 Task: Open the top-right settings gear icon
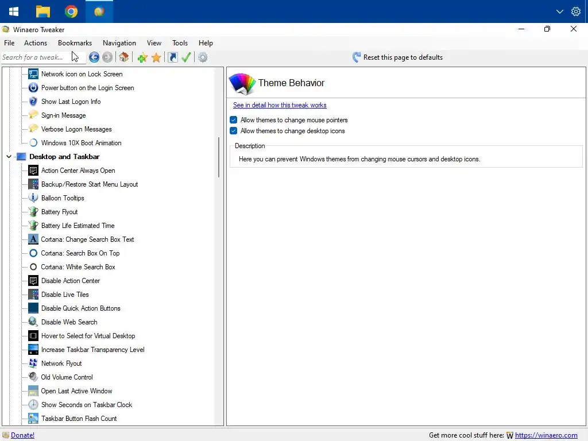click(x=575, y=11)
